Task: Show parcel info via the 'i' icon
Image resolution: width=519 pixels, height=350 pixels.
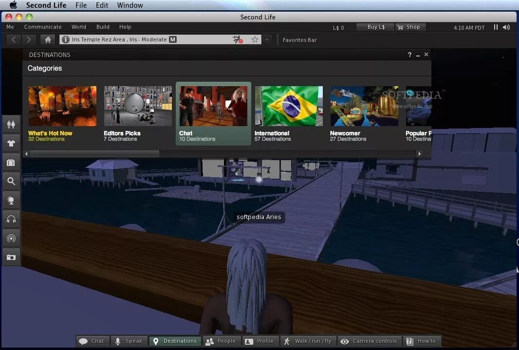Action: click(66, 40)
